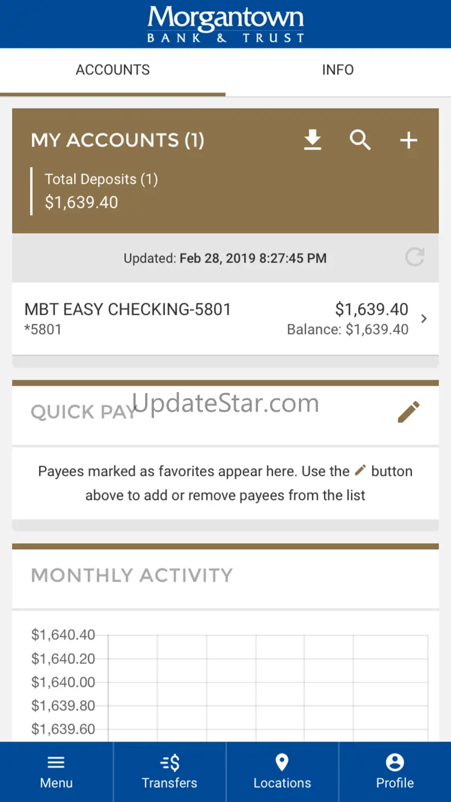Screen dimensions: 451x802
Task: Tap the QUICK PAY section header
Action: click(83, 412)
